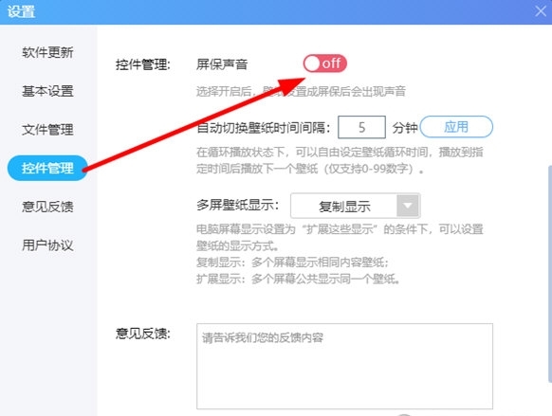Click the screensaver sound hint description

[x=301, y=91]
